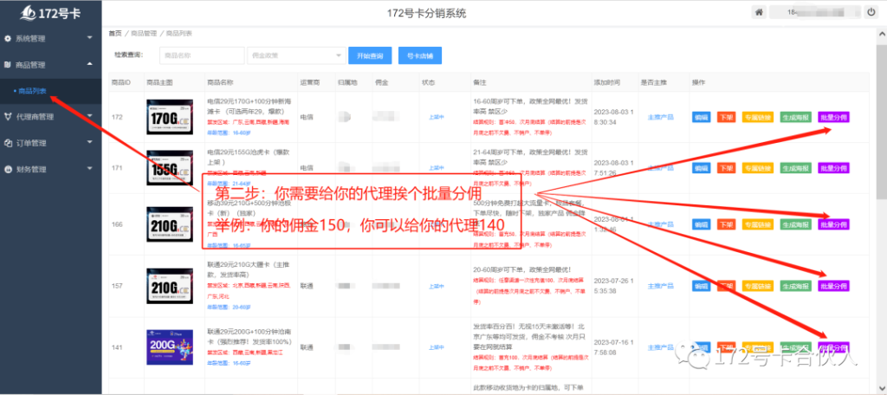Click 下架 for product 157
This screenshot has width=887, height=395.
727,286
